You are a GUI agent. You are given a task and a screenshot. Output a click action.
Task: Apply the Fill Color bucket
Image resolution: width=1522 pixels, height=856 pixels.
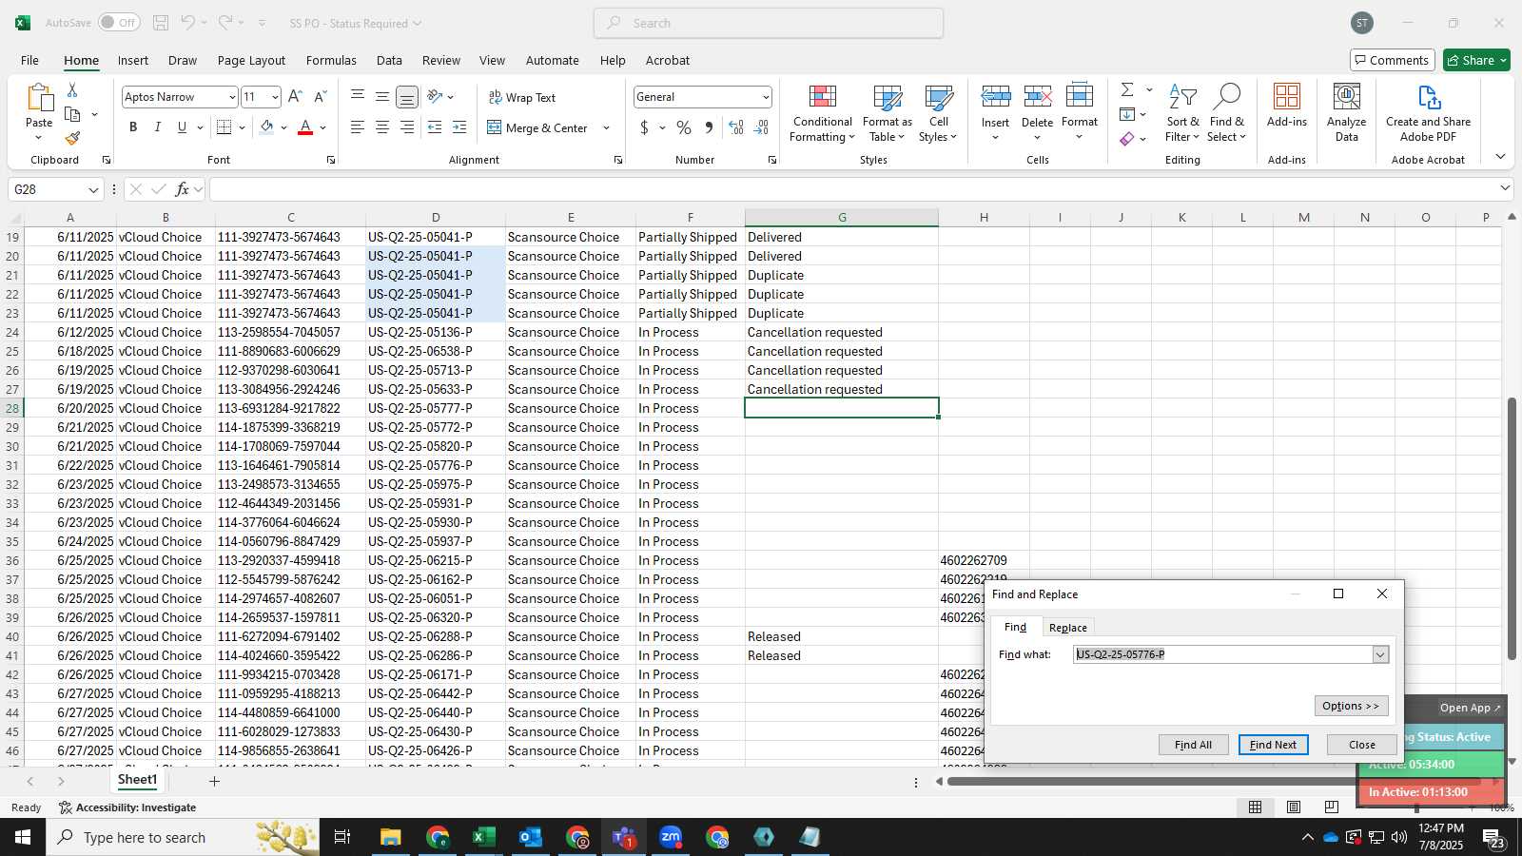[267, 127]
